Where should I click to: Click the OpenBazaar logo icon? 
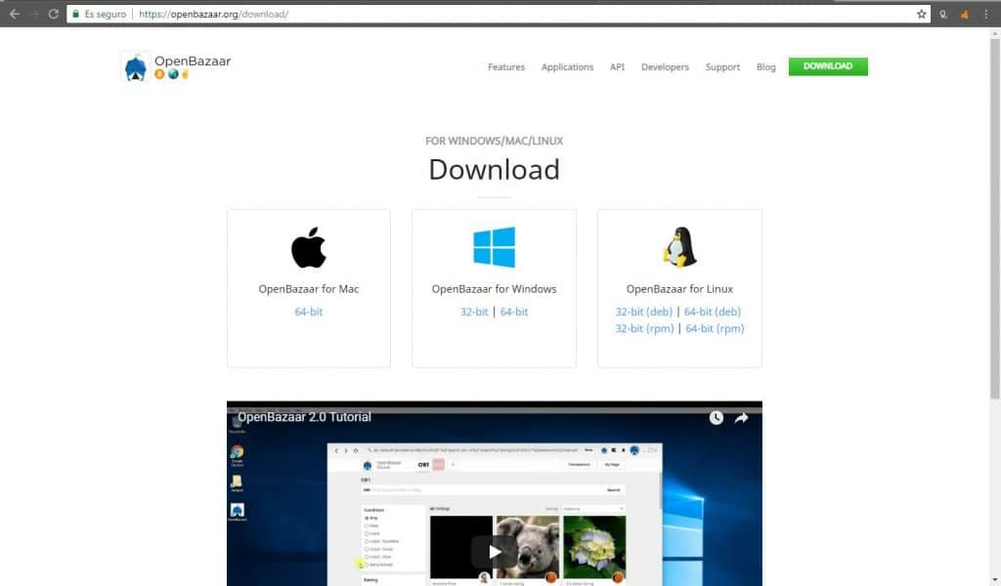click(135, 67)
